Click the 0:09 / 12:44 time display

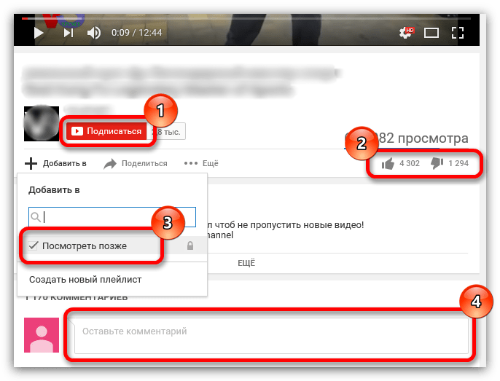pos(136,33)
